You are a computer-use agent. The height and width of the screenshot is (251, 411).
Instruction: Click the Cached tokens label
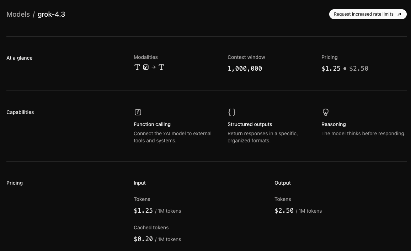pos(151,228)
